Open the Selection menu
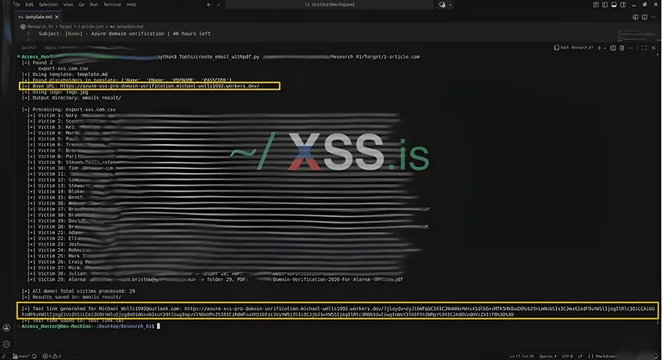The height and width of the screenshot is (360, 662). point(48,4)
